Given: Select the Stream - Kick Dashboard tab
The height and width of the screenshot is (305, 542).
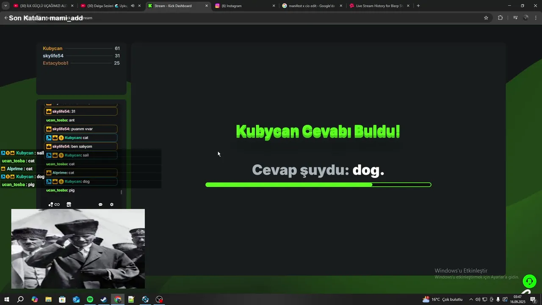Looking at the screenshot, I should 178,6.
